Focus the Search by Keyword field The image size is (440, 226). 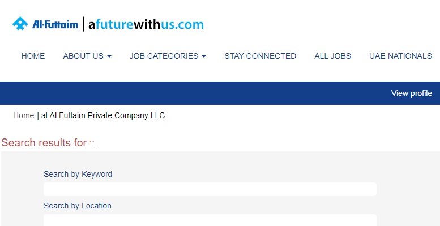point(210,189)
